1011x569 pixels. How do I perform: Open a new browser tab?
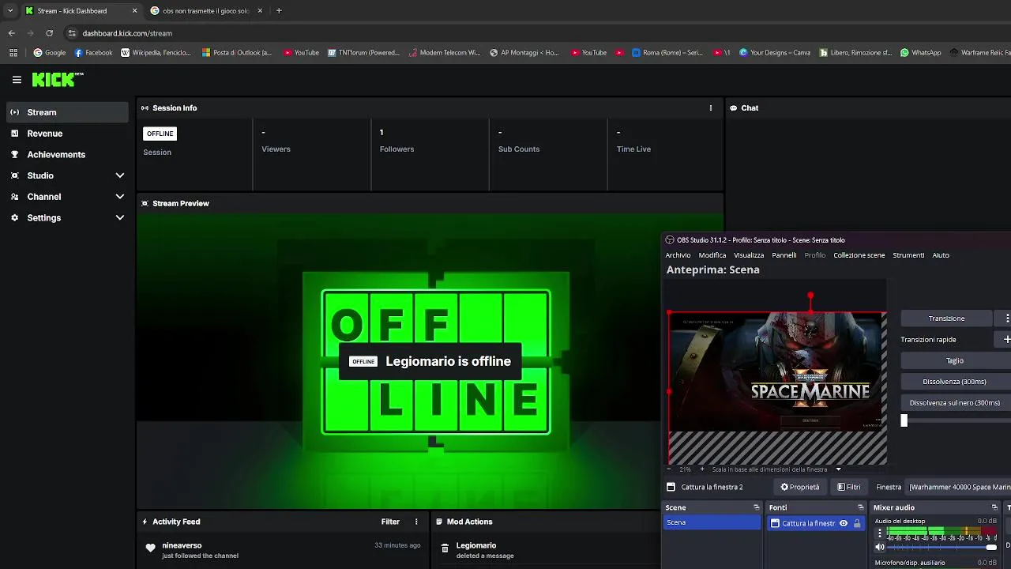pyautogui.click(x=279, y=11)
